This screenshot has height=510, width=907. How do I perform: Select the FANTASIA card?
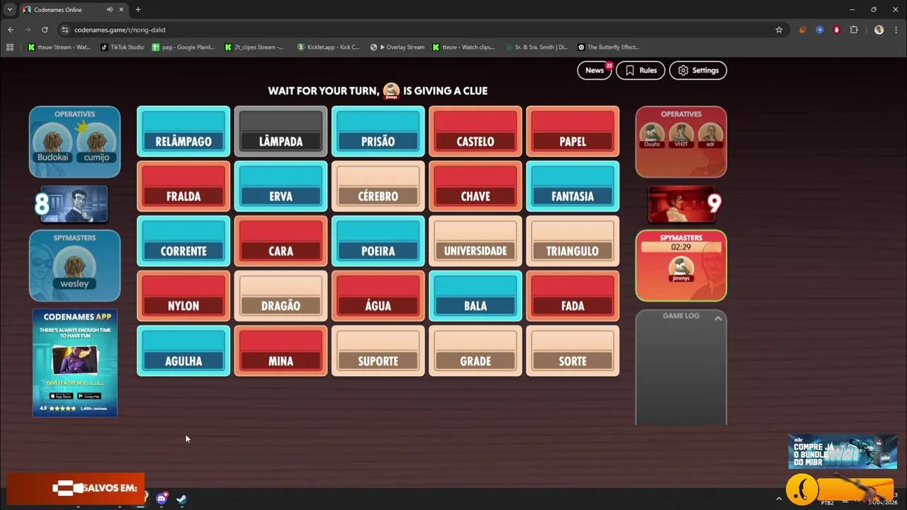coord(573,186)
